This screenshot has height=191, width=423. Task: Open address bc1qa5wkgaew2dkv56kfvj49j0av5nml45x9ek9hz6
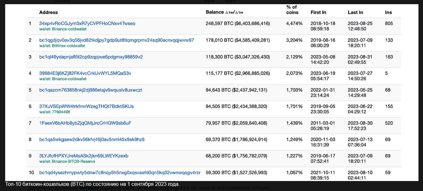pyautogui.click(x=92, y=139)
